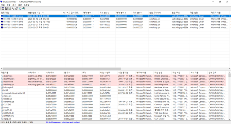Select the watchdog.sys driver row

(x=113, y=85)
